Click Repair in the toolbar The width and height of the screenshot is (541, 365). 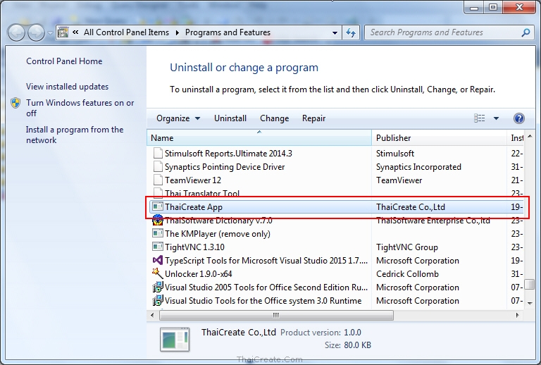[x=313, y=118]
